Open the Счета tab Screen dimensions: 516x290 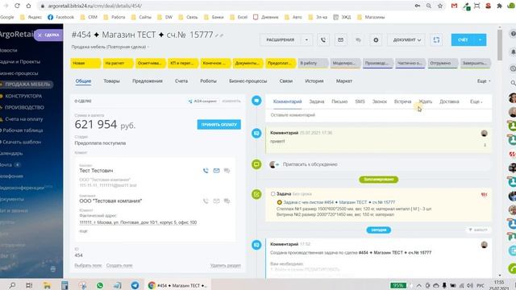181,81
